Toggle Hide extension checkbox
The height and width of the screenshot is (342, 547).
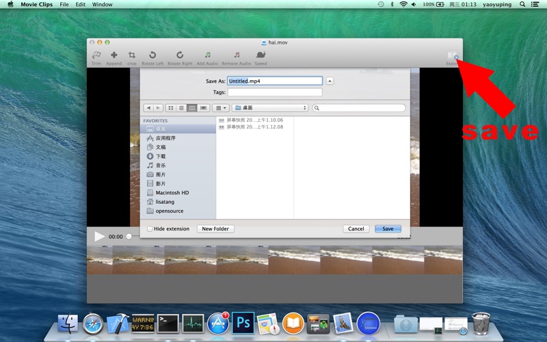tap(150, 229)
